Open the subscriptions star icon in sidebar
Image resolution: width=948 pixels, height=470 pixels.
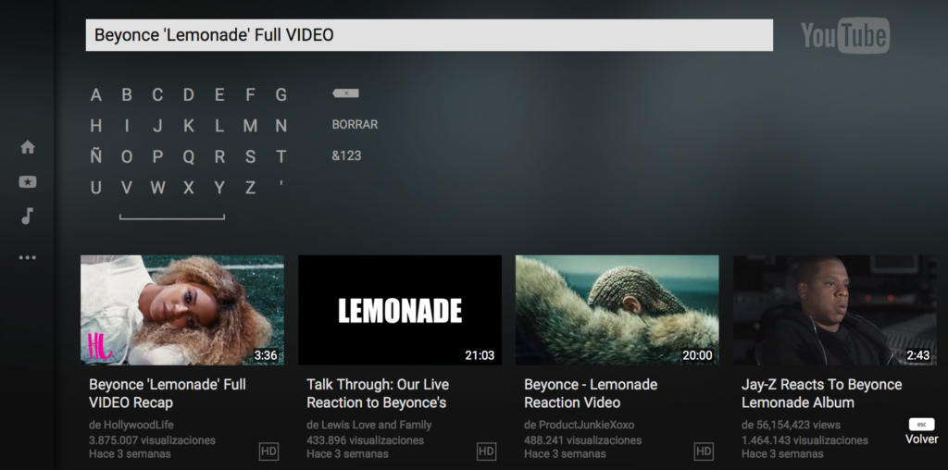click(x=27, y=181)
